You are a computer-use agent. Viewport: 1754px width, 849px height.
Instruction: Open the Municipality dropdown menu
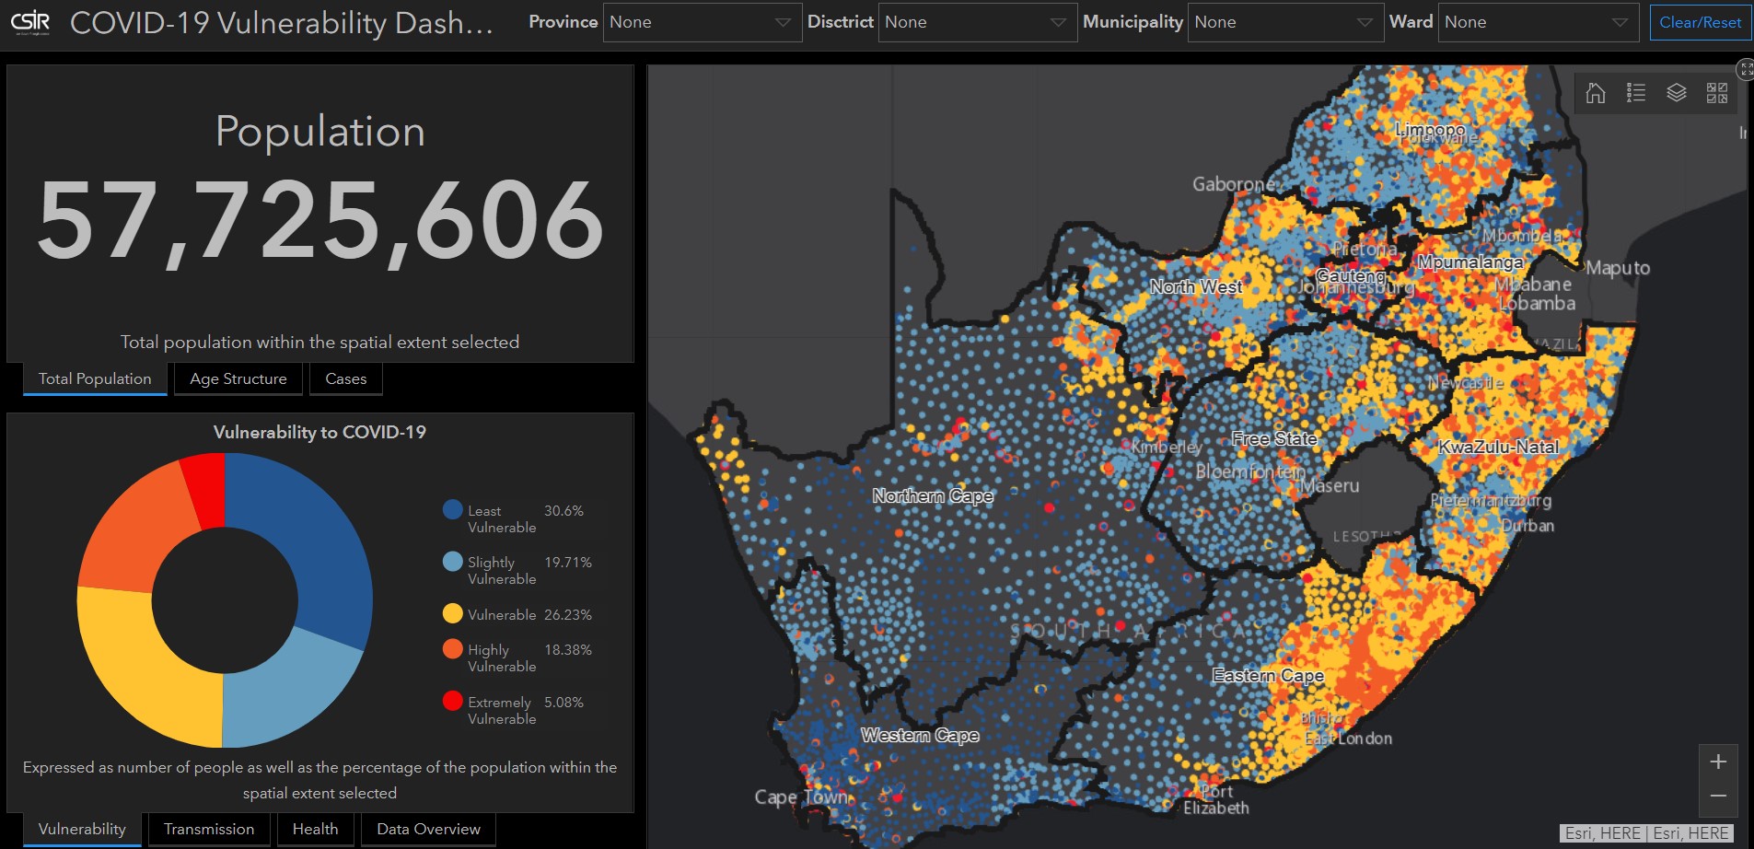point(1284,23)
